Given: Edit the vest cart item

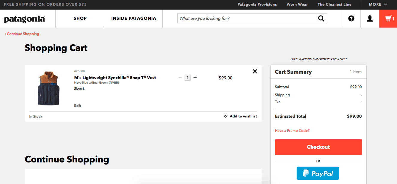Looking at the screenshot, I should coord(78,106).
